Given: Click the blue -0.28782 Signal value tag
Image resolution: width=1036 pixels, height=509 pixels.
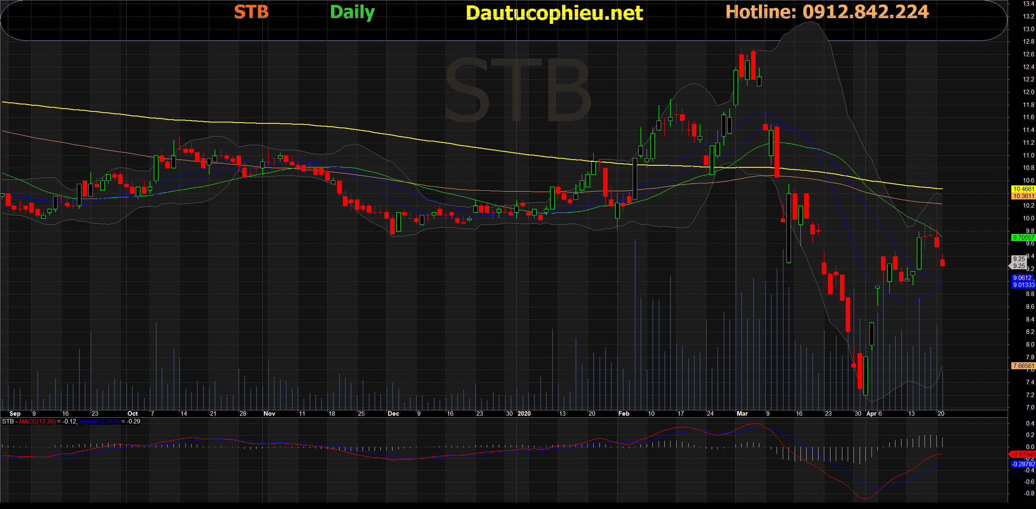Looking at the screenshot, I should pos(1023,464).
